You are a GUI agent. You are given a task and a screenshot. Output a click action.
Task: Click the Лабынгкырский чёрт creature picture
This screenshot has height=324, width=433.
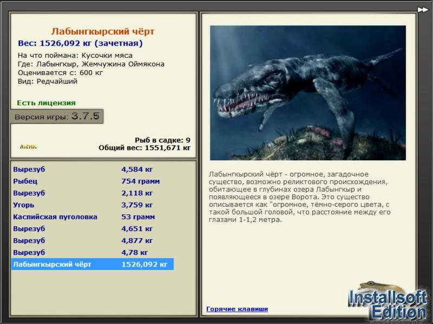[x=307, y=93]
